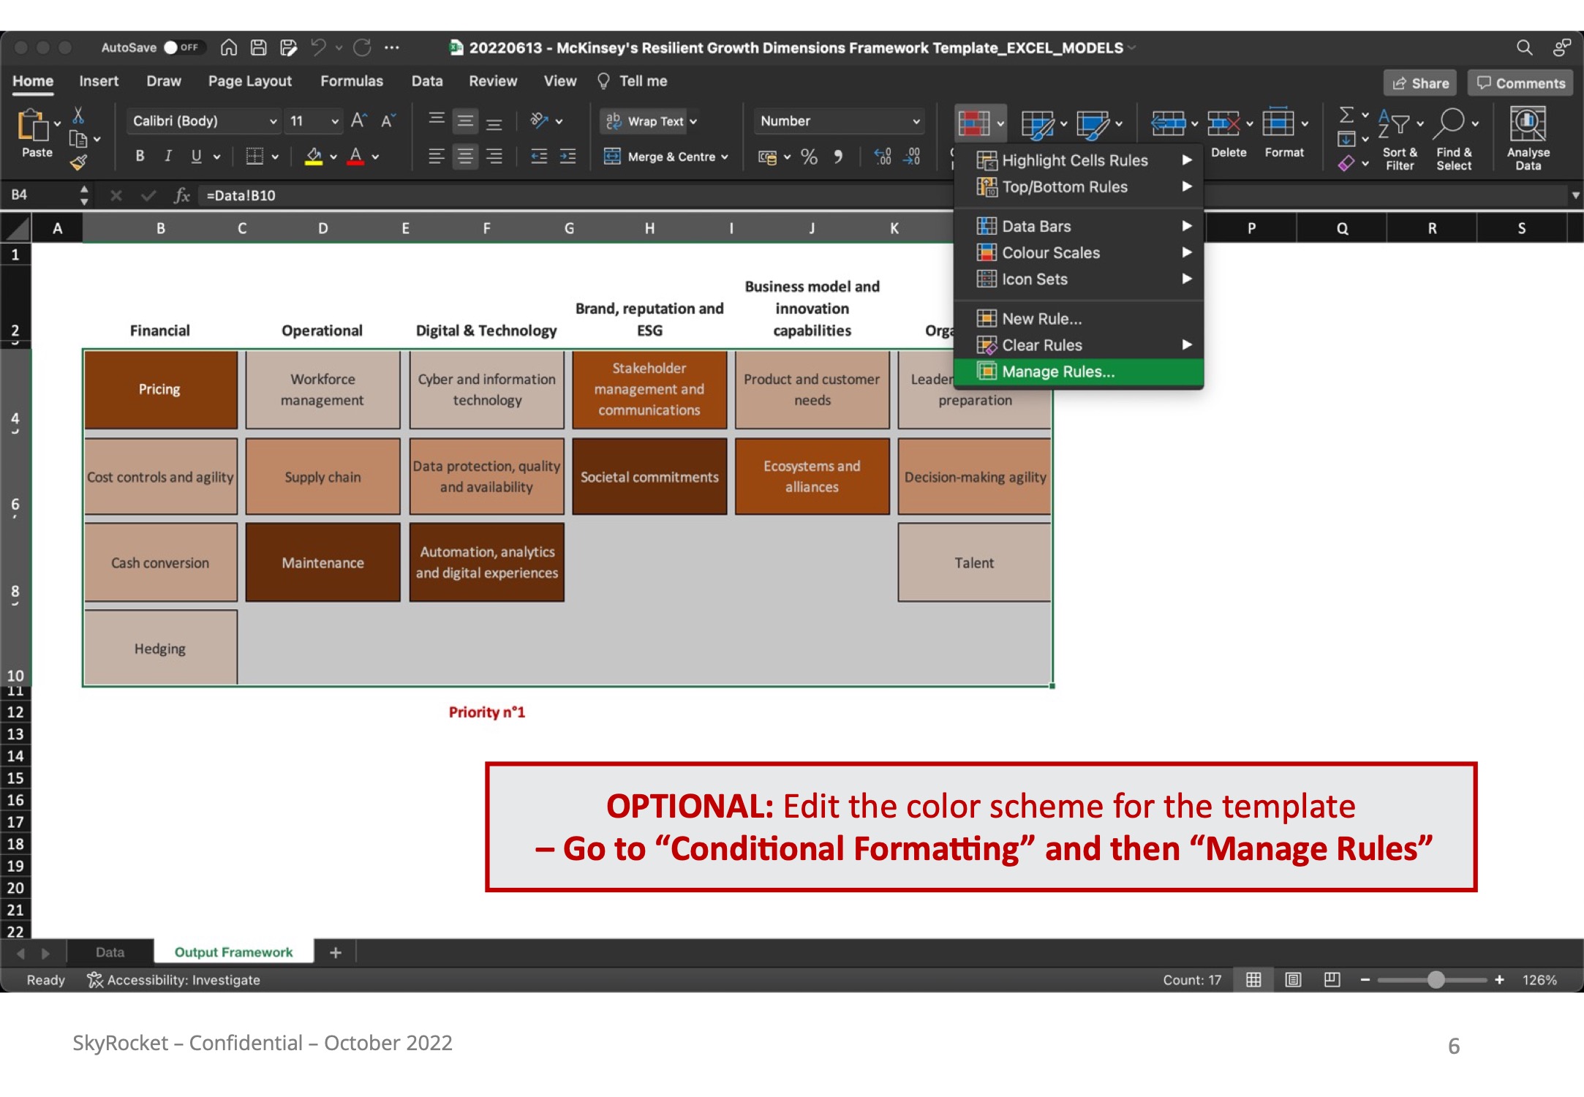Click Accessibility: Investigate status
Image resolution: width=1584 pixels, height=1097 pixels.
(173, 980)
